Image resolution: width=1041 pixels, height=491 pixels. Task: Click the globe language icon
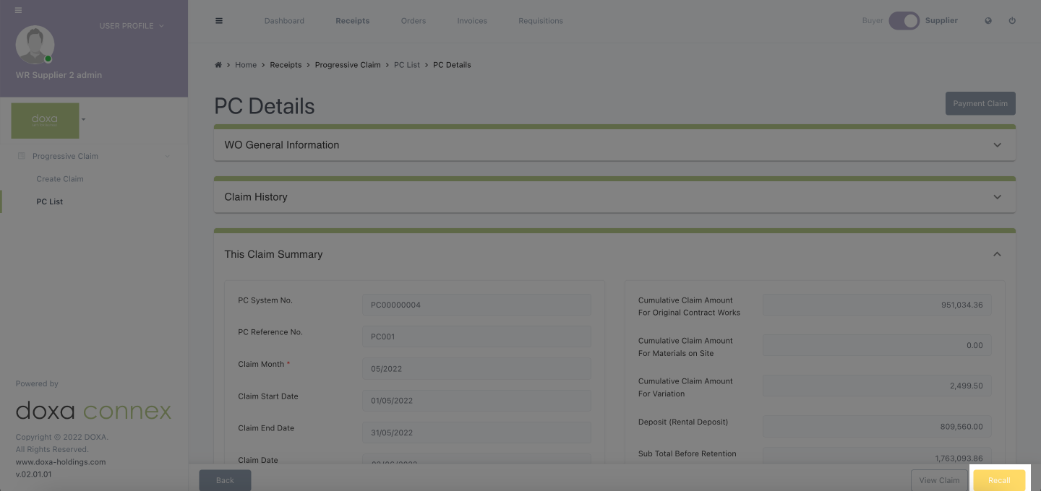(x=988, y=21)
